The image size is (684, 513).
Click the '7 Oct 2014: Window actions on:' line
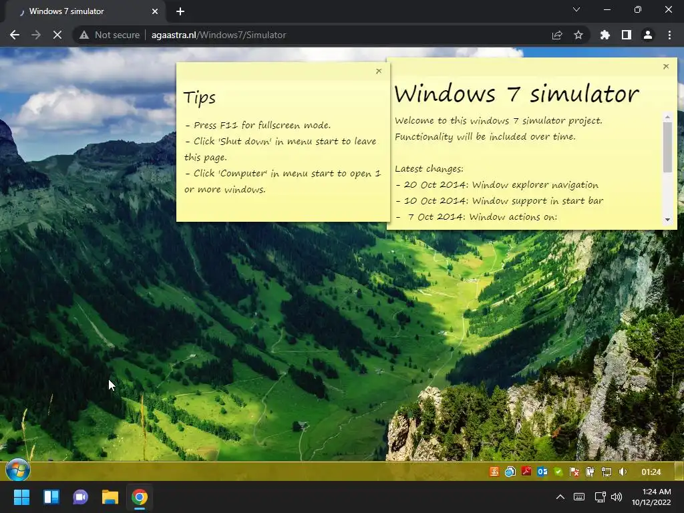476,217
